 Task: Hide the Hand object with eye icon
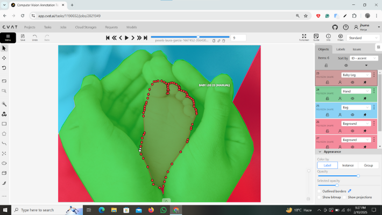[x=352, y=99]
